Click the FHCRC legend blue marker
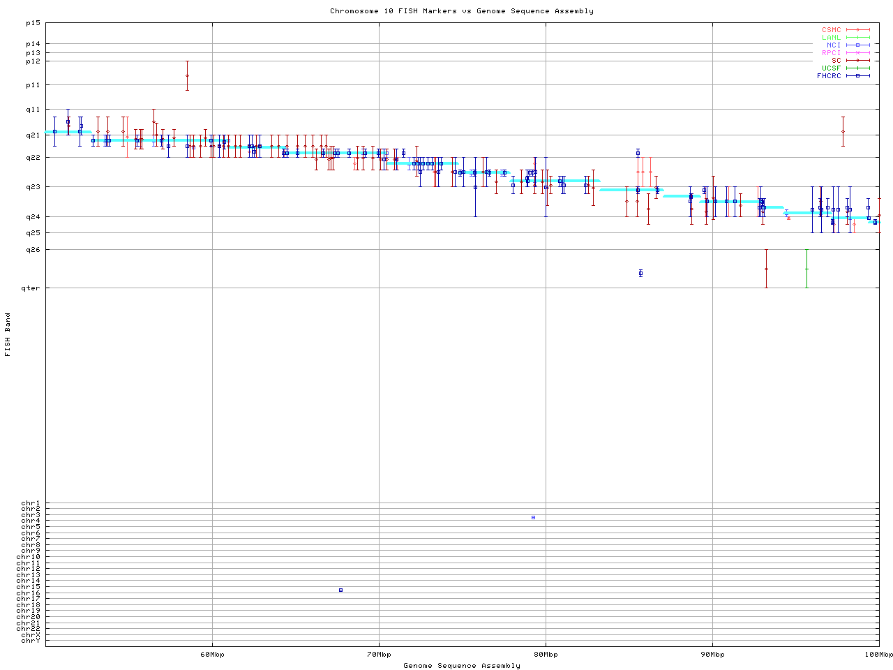The width and height of the screenshot is (893, 670). (857, 76)
